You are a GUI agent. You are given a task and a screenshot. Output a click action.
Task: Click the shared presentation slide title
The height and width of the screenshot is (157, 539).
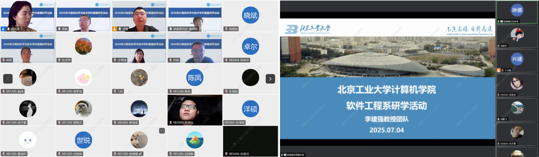click(x=386, y=90)
